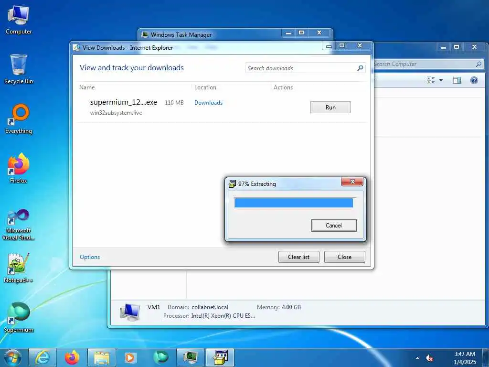The image size is (489, 367).
Task: Cancel the 97% extraction
Action: click(334, 226)
